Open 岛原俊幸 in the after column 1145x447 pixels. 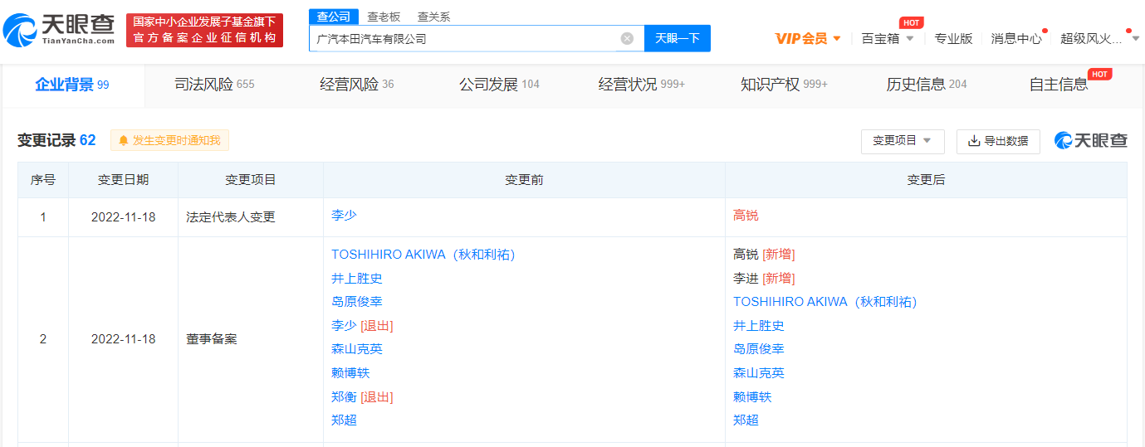pyautogui.click(x=759, y=349)
